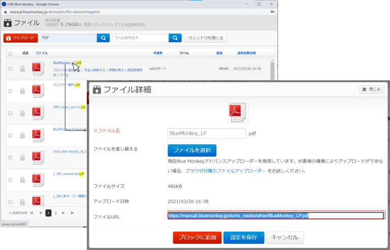Click the lock icon of BlueMonkey19.0 row
Viewport: 390px width, 250px height.
coord(22,136)
